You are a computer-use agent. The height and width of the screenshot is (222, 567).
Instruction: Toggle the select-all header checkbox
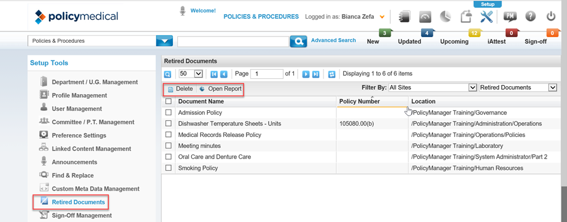tap(168, 101)
